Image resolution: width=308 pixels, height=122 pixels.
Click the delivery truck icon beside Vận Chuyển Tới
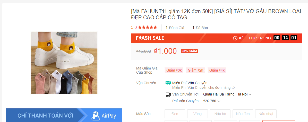click(168, 94)
